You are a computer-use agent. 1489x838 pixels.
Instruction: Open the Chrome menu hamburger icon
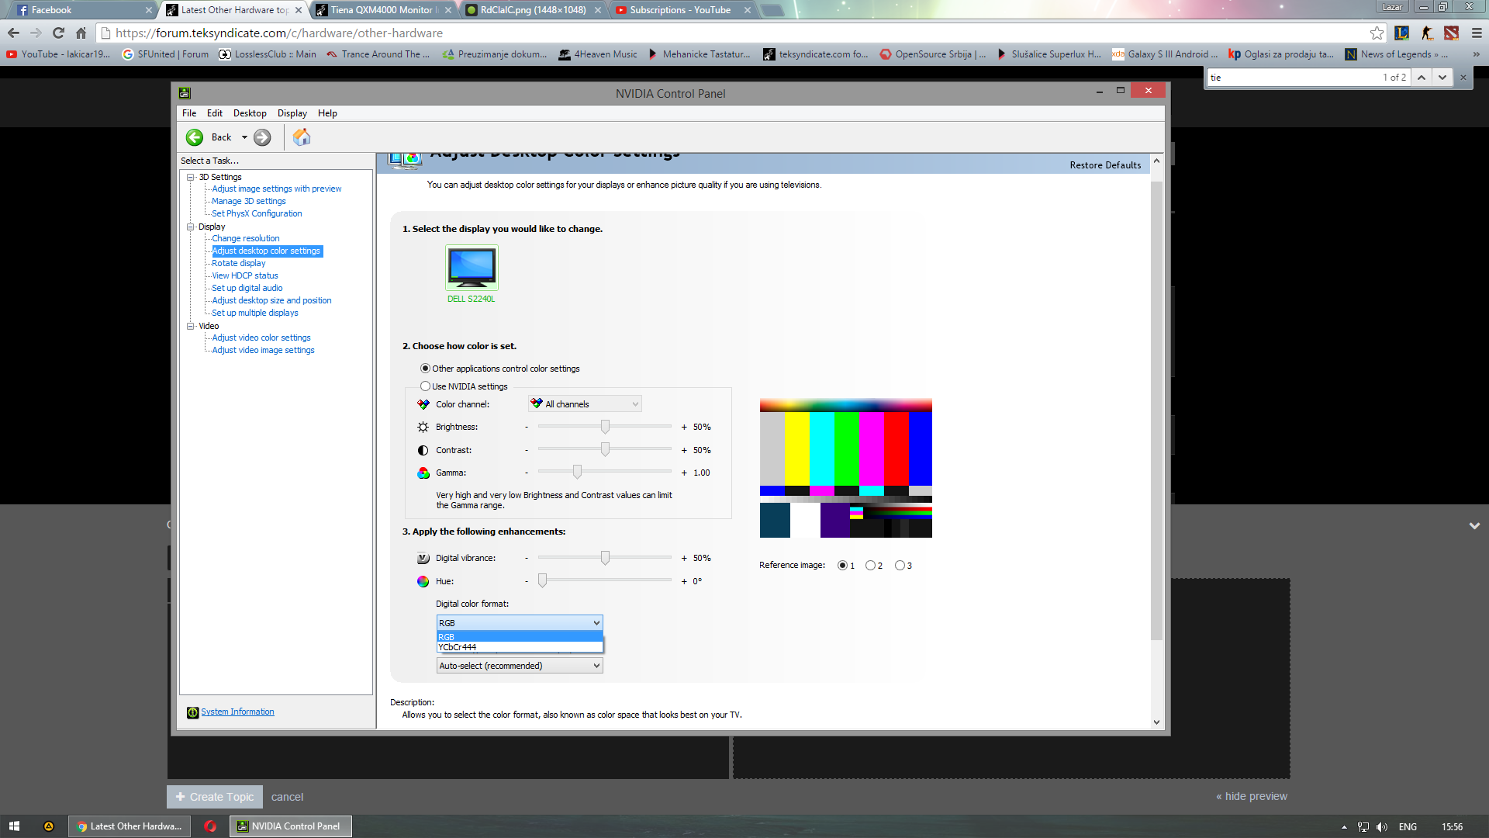1477,33
